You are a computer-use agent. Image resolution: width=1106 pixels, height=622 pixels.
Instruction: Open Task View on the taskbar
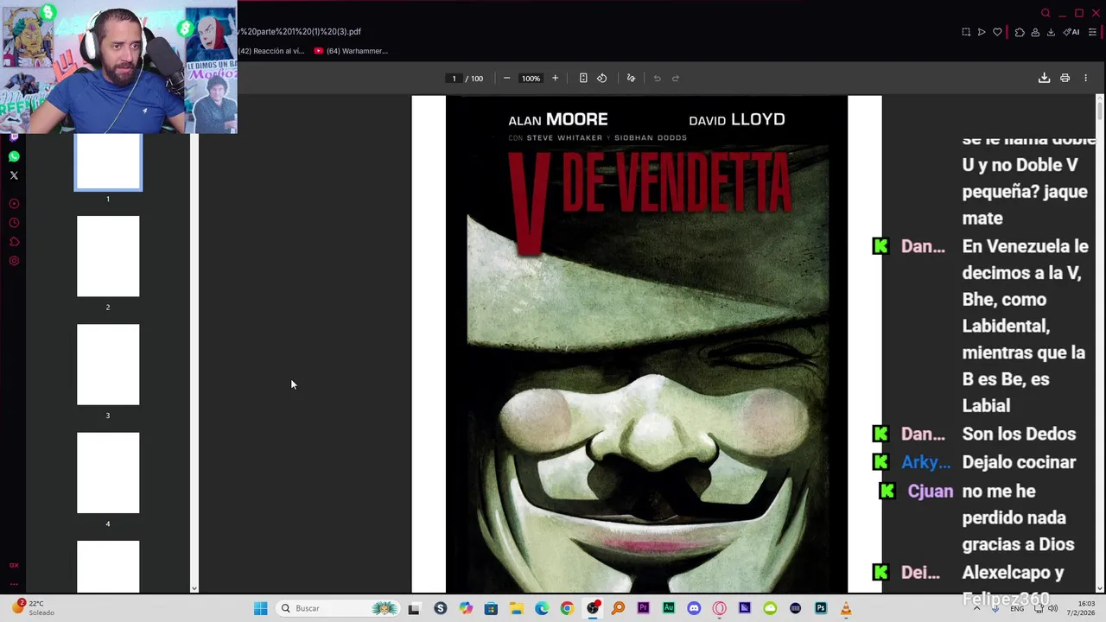[x=414, y=608]
